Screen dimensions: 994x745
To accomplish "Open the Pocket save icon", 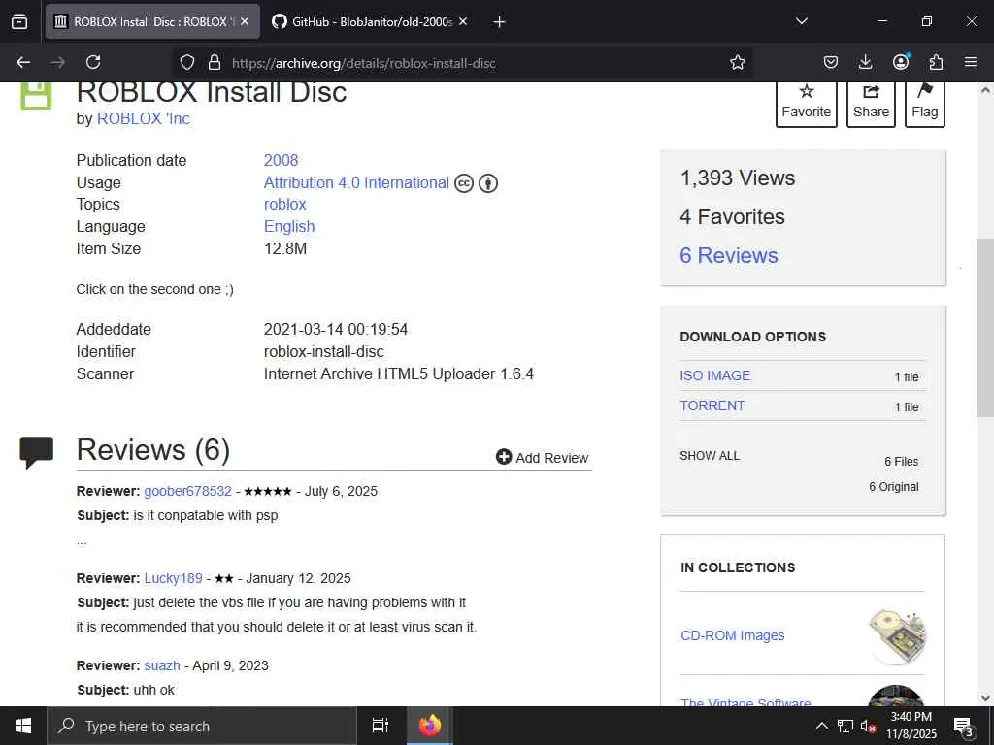I will pos(831,62).
